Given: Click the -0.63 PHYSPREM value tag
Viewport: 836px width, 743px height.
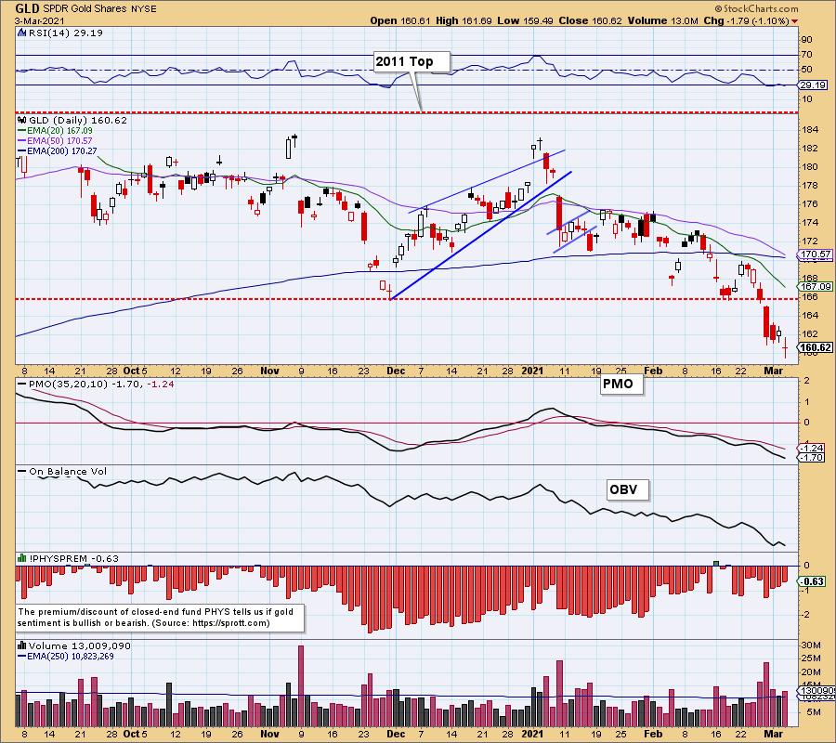Looking at the screenshot, I should pyautogui.click(x=812, y=581).
